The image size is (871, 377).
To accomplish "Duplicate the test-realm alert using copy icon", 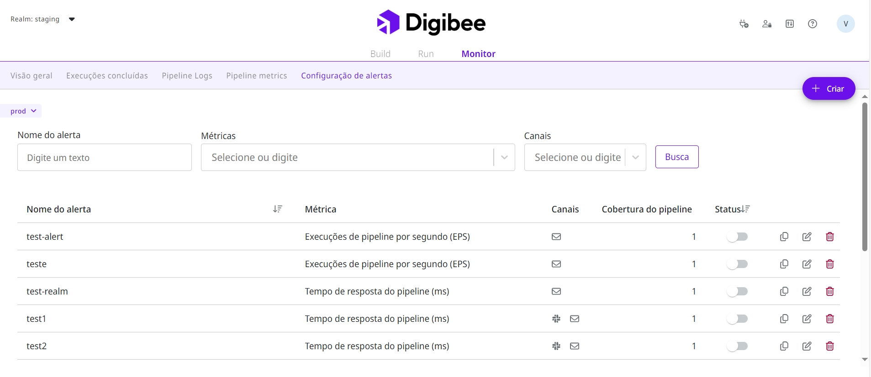I will pyautogui.click(x=784, y=291).
